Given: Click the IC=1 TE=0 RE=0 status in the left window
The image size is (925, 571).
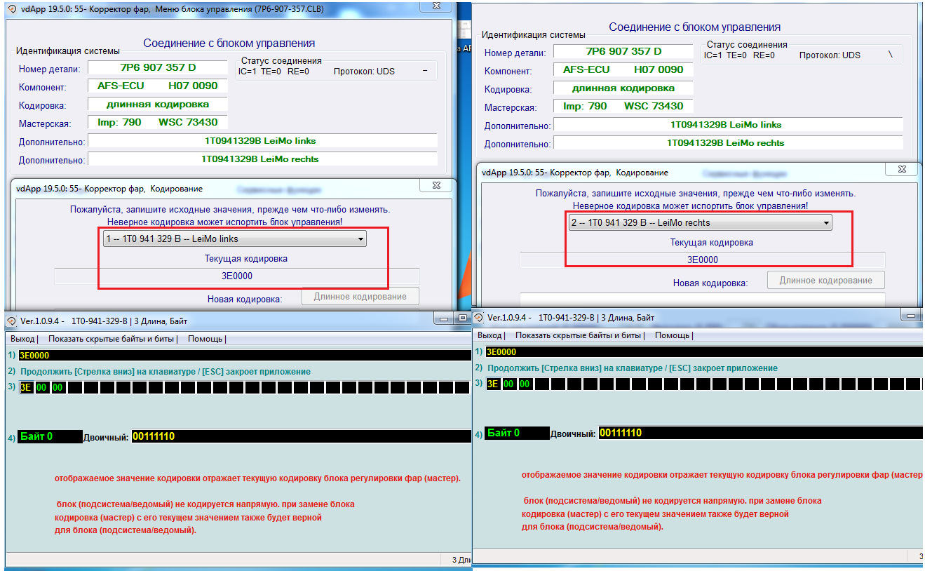Looking at the screenshot, I should [x=274, y=72].
